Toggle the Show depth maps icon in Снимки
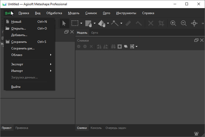 pos(126,47)
